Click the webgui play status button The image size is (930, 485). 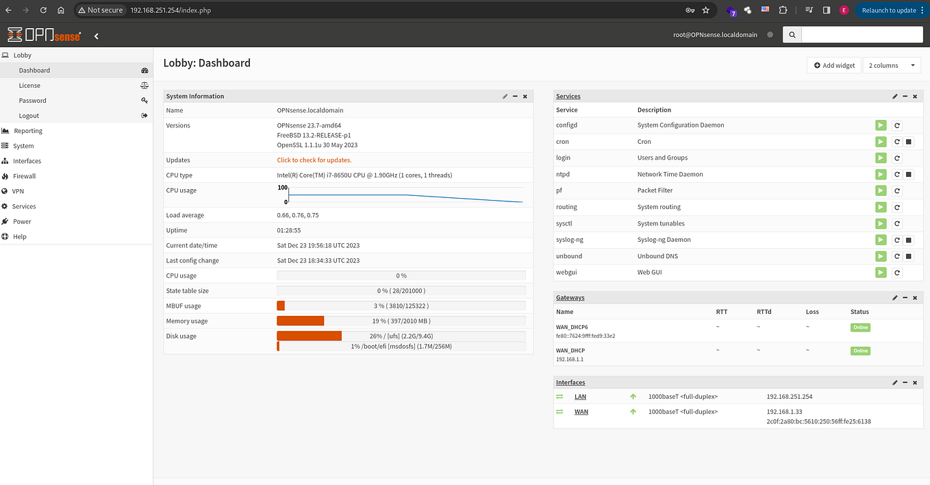pyautogui.click(x=881, y=273)
